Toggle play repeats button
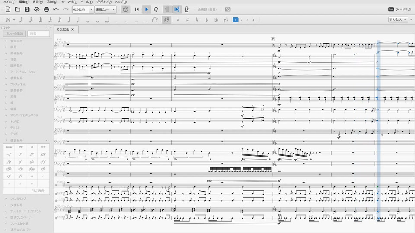This screenshot has height=233, width=415. tap(167, 9)
